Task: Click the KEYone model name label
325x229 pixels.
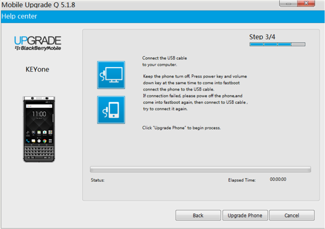Action: click(37, 69)
